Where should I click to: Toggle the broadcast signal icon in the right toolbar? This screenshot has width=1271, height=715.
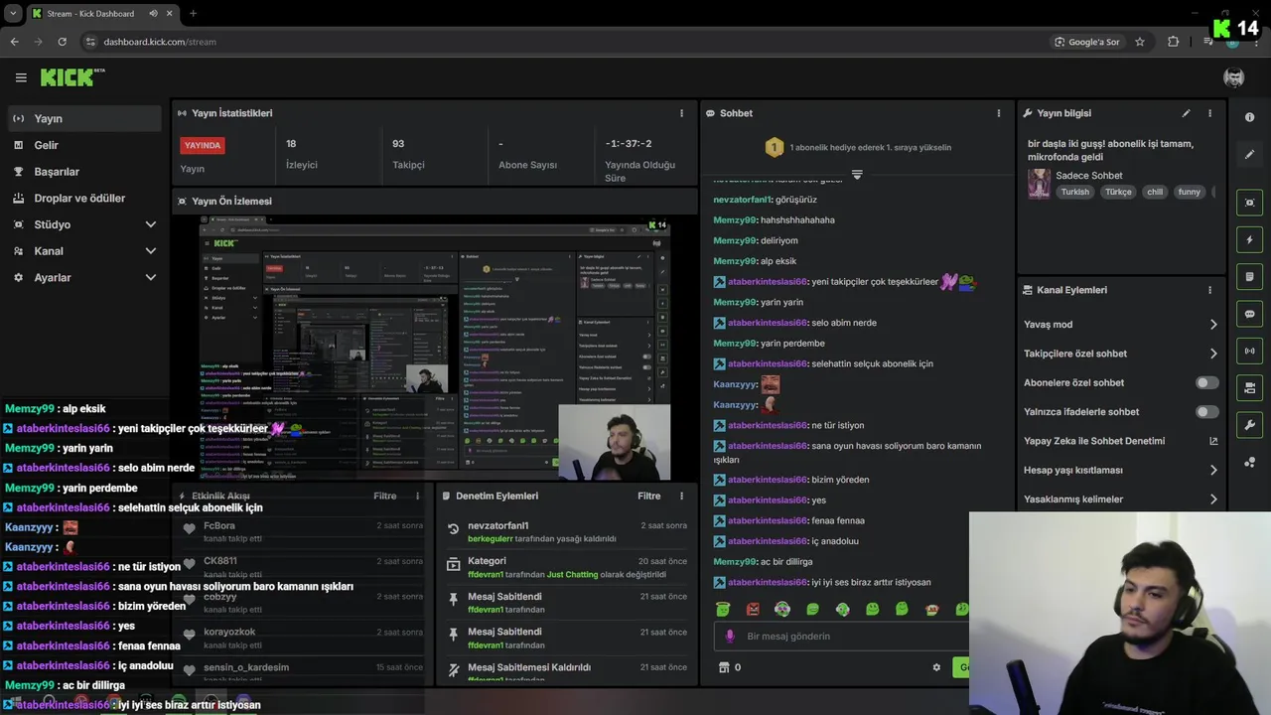click(1249, 351)
